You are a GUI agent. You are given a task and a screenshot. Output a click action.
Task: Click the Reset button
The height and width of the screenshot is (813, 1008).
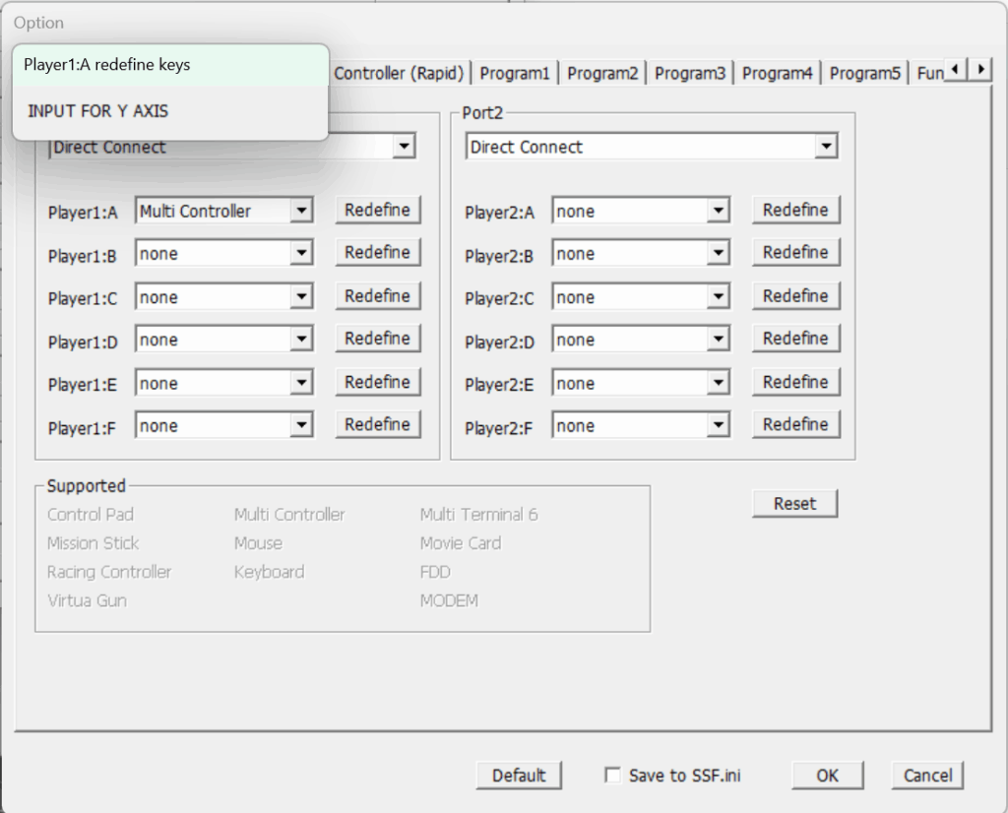794,503
